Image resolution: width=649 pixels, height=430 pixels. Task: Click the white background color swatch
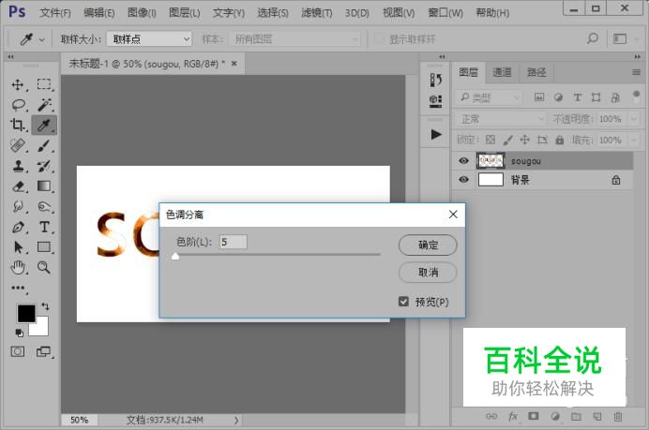[40, 328]
